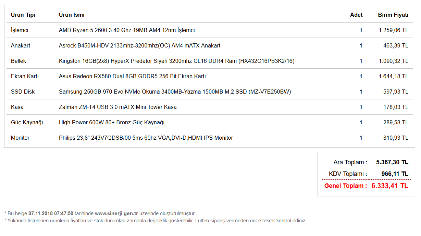The width and height of the screenshot is (421, 236).
Task: Click the VAT value 966,11 TL
Action: point(395,174)
